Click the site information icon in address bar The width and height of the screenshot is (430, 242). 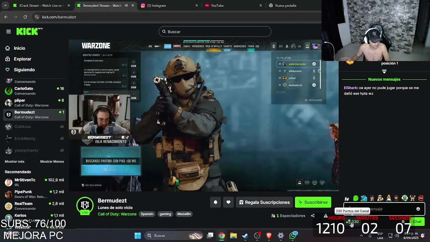pos(37,17)
